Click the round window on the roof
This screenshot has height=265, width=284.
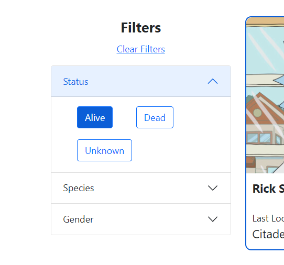pyautogui.click(x=257, y=113)
